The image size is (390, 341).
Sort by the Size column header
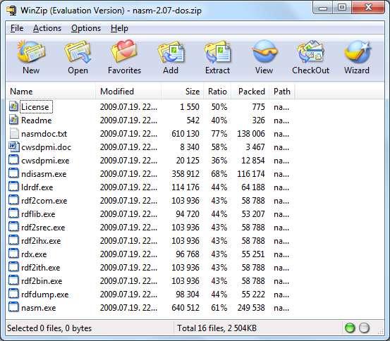183,91
